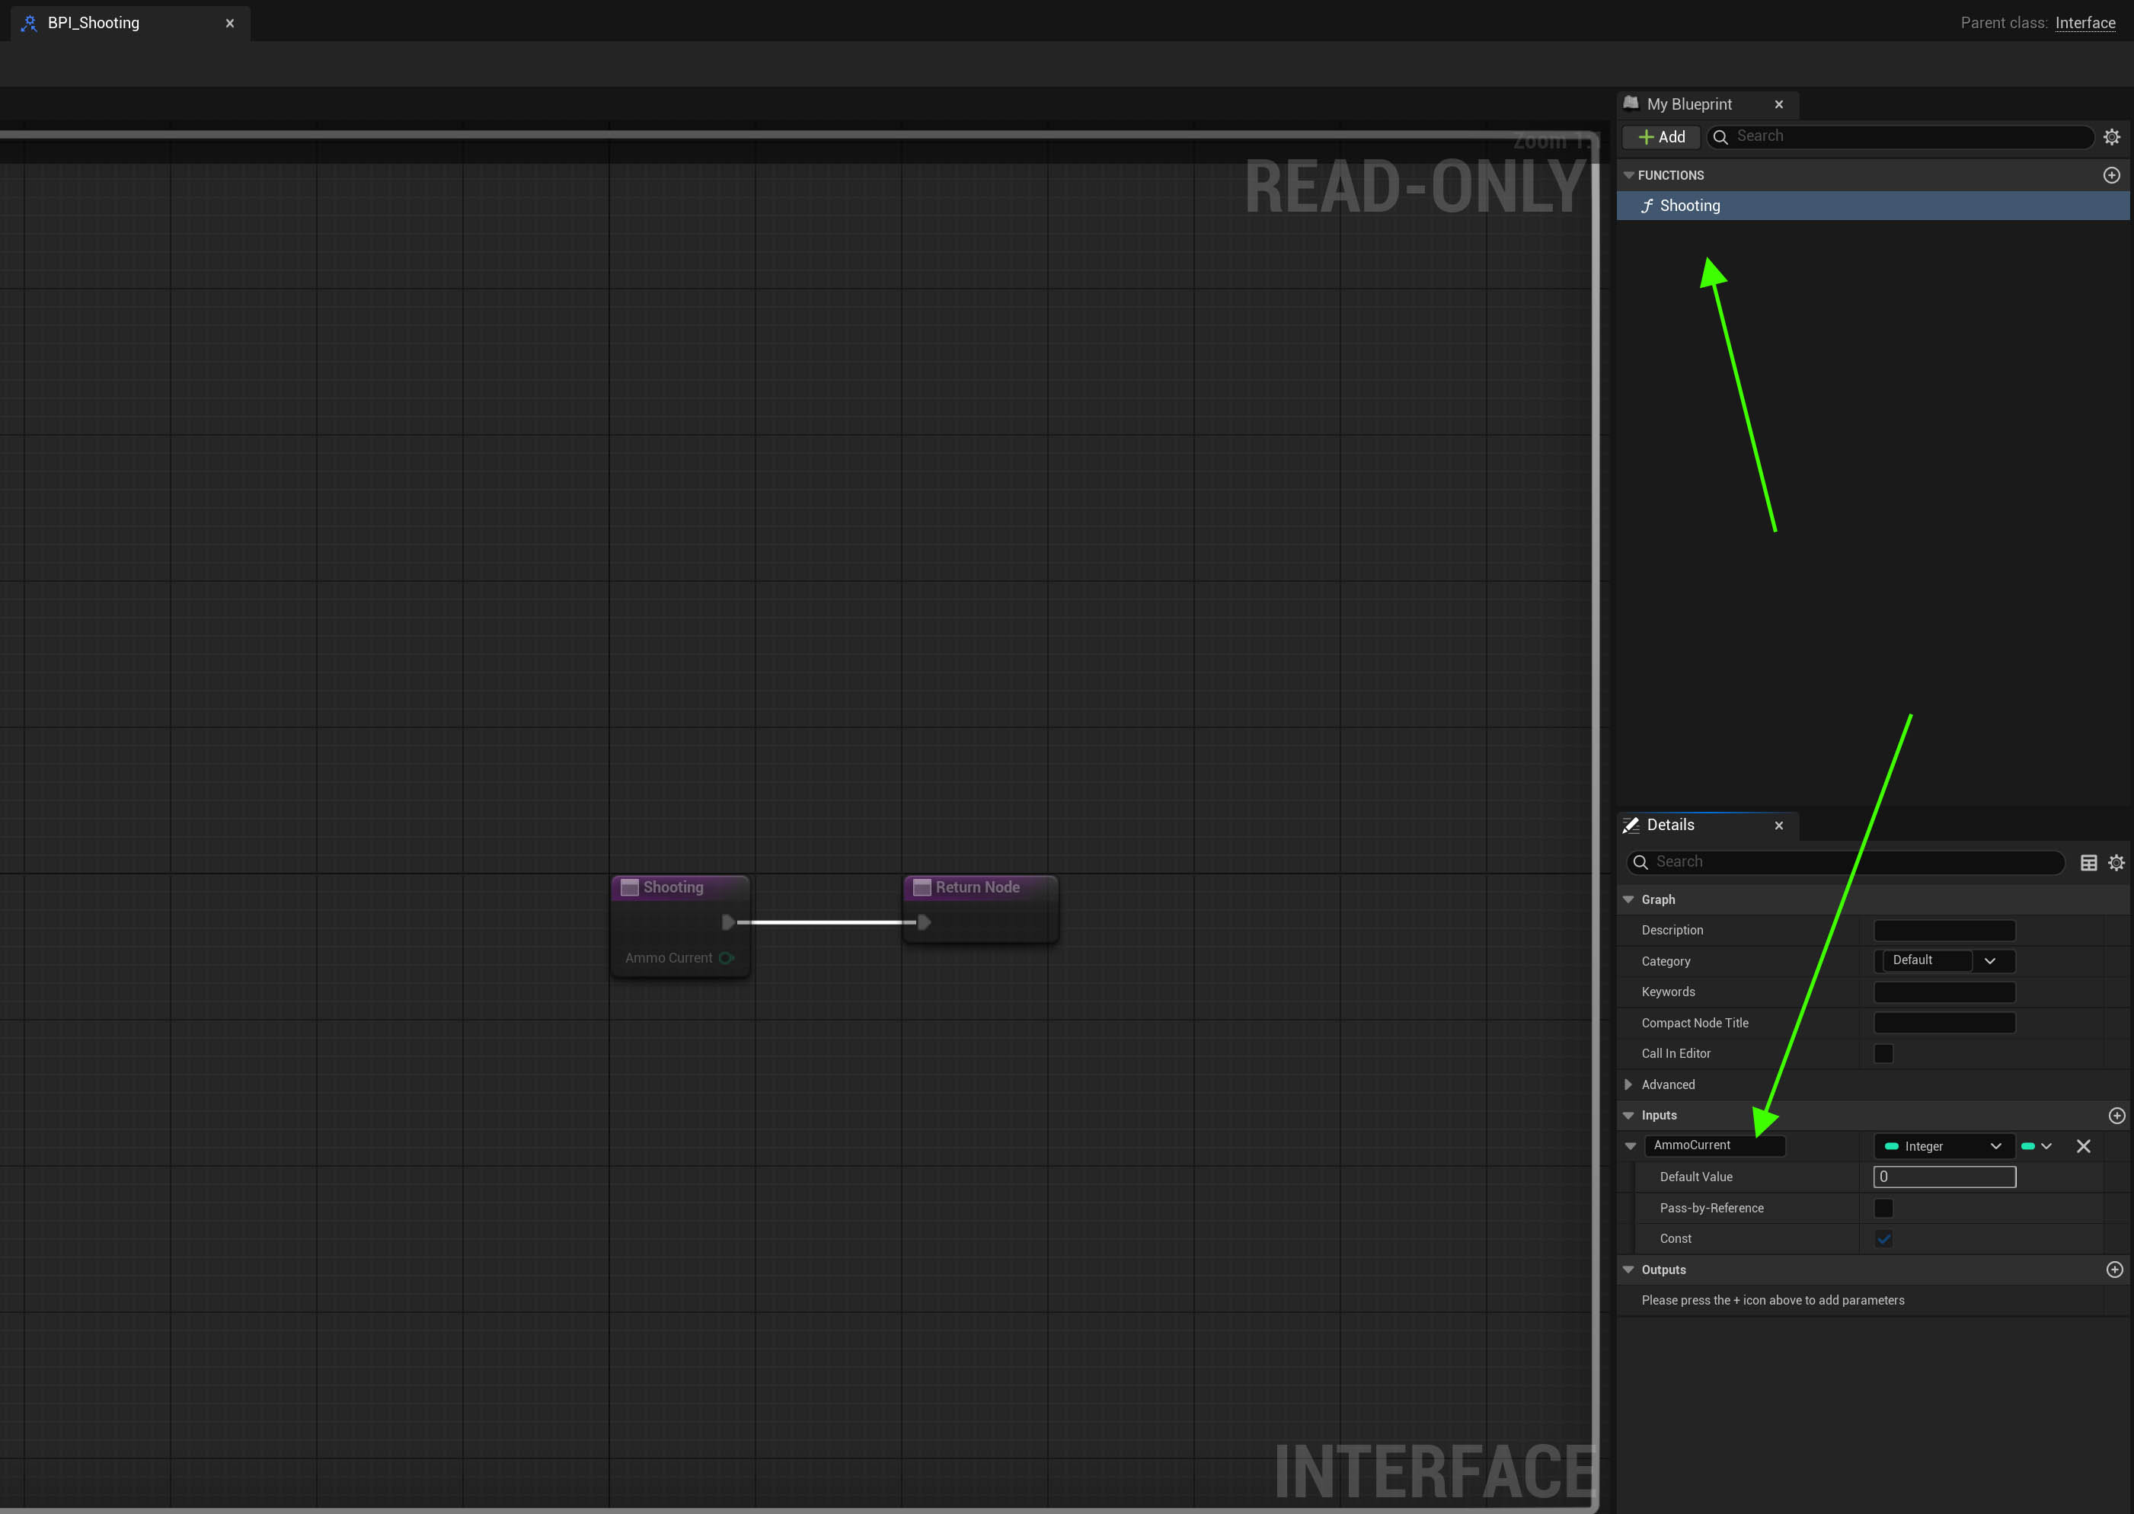
Task: Click the Keywords text field
Action: (1944, 992)
